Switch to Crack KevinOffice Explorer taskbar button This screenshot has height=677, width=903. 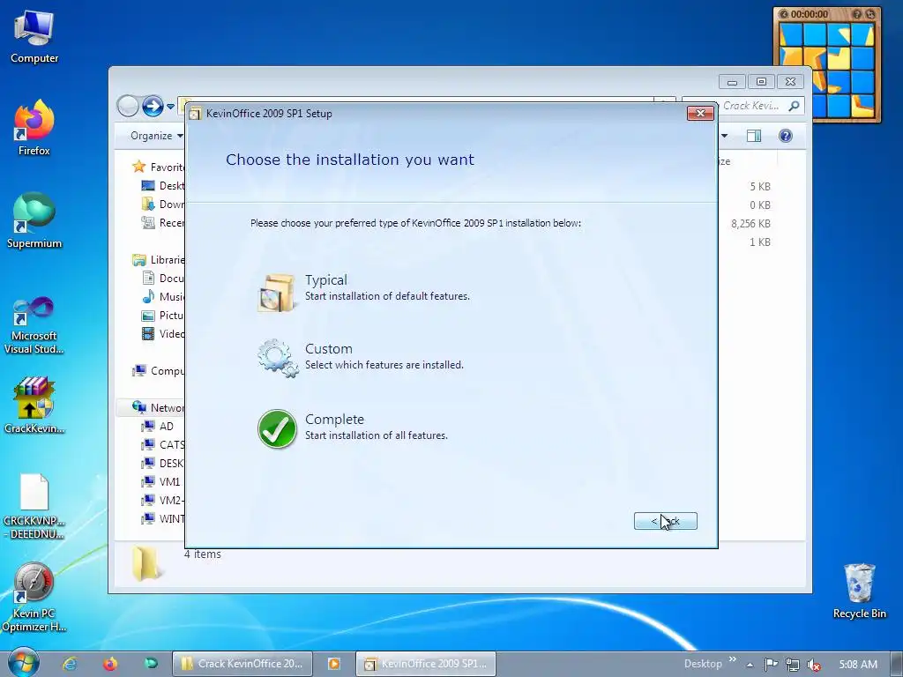[242, 664]
